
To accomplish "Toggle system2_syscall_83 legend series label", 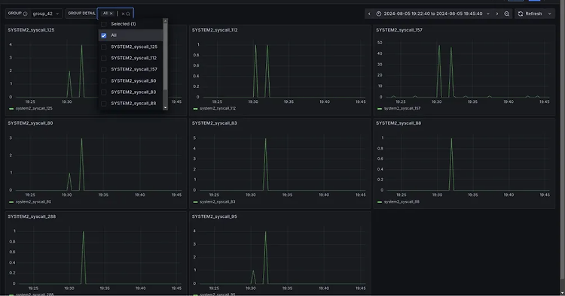I will click(x=218, y=202).
